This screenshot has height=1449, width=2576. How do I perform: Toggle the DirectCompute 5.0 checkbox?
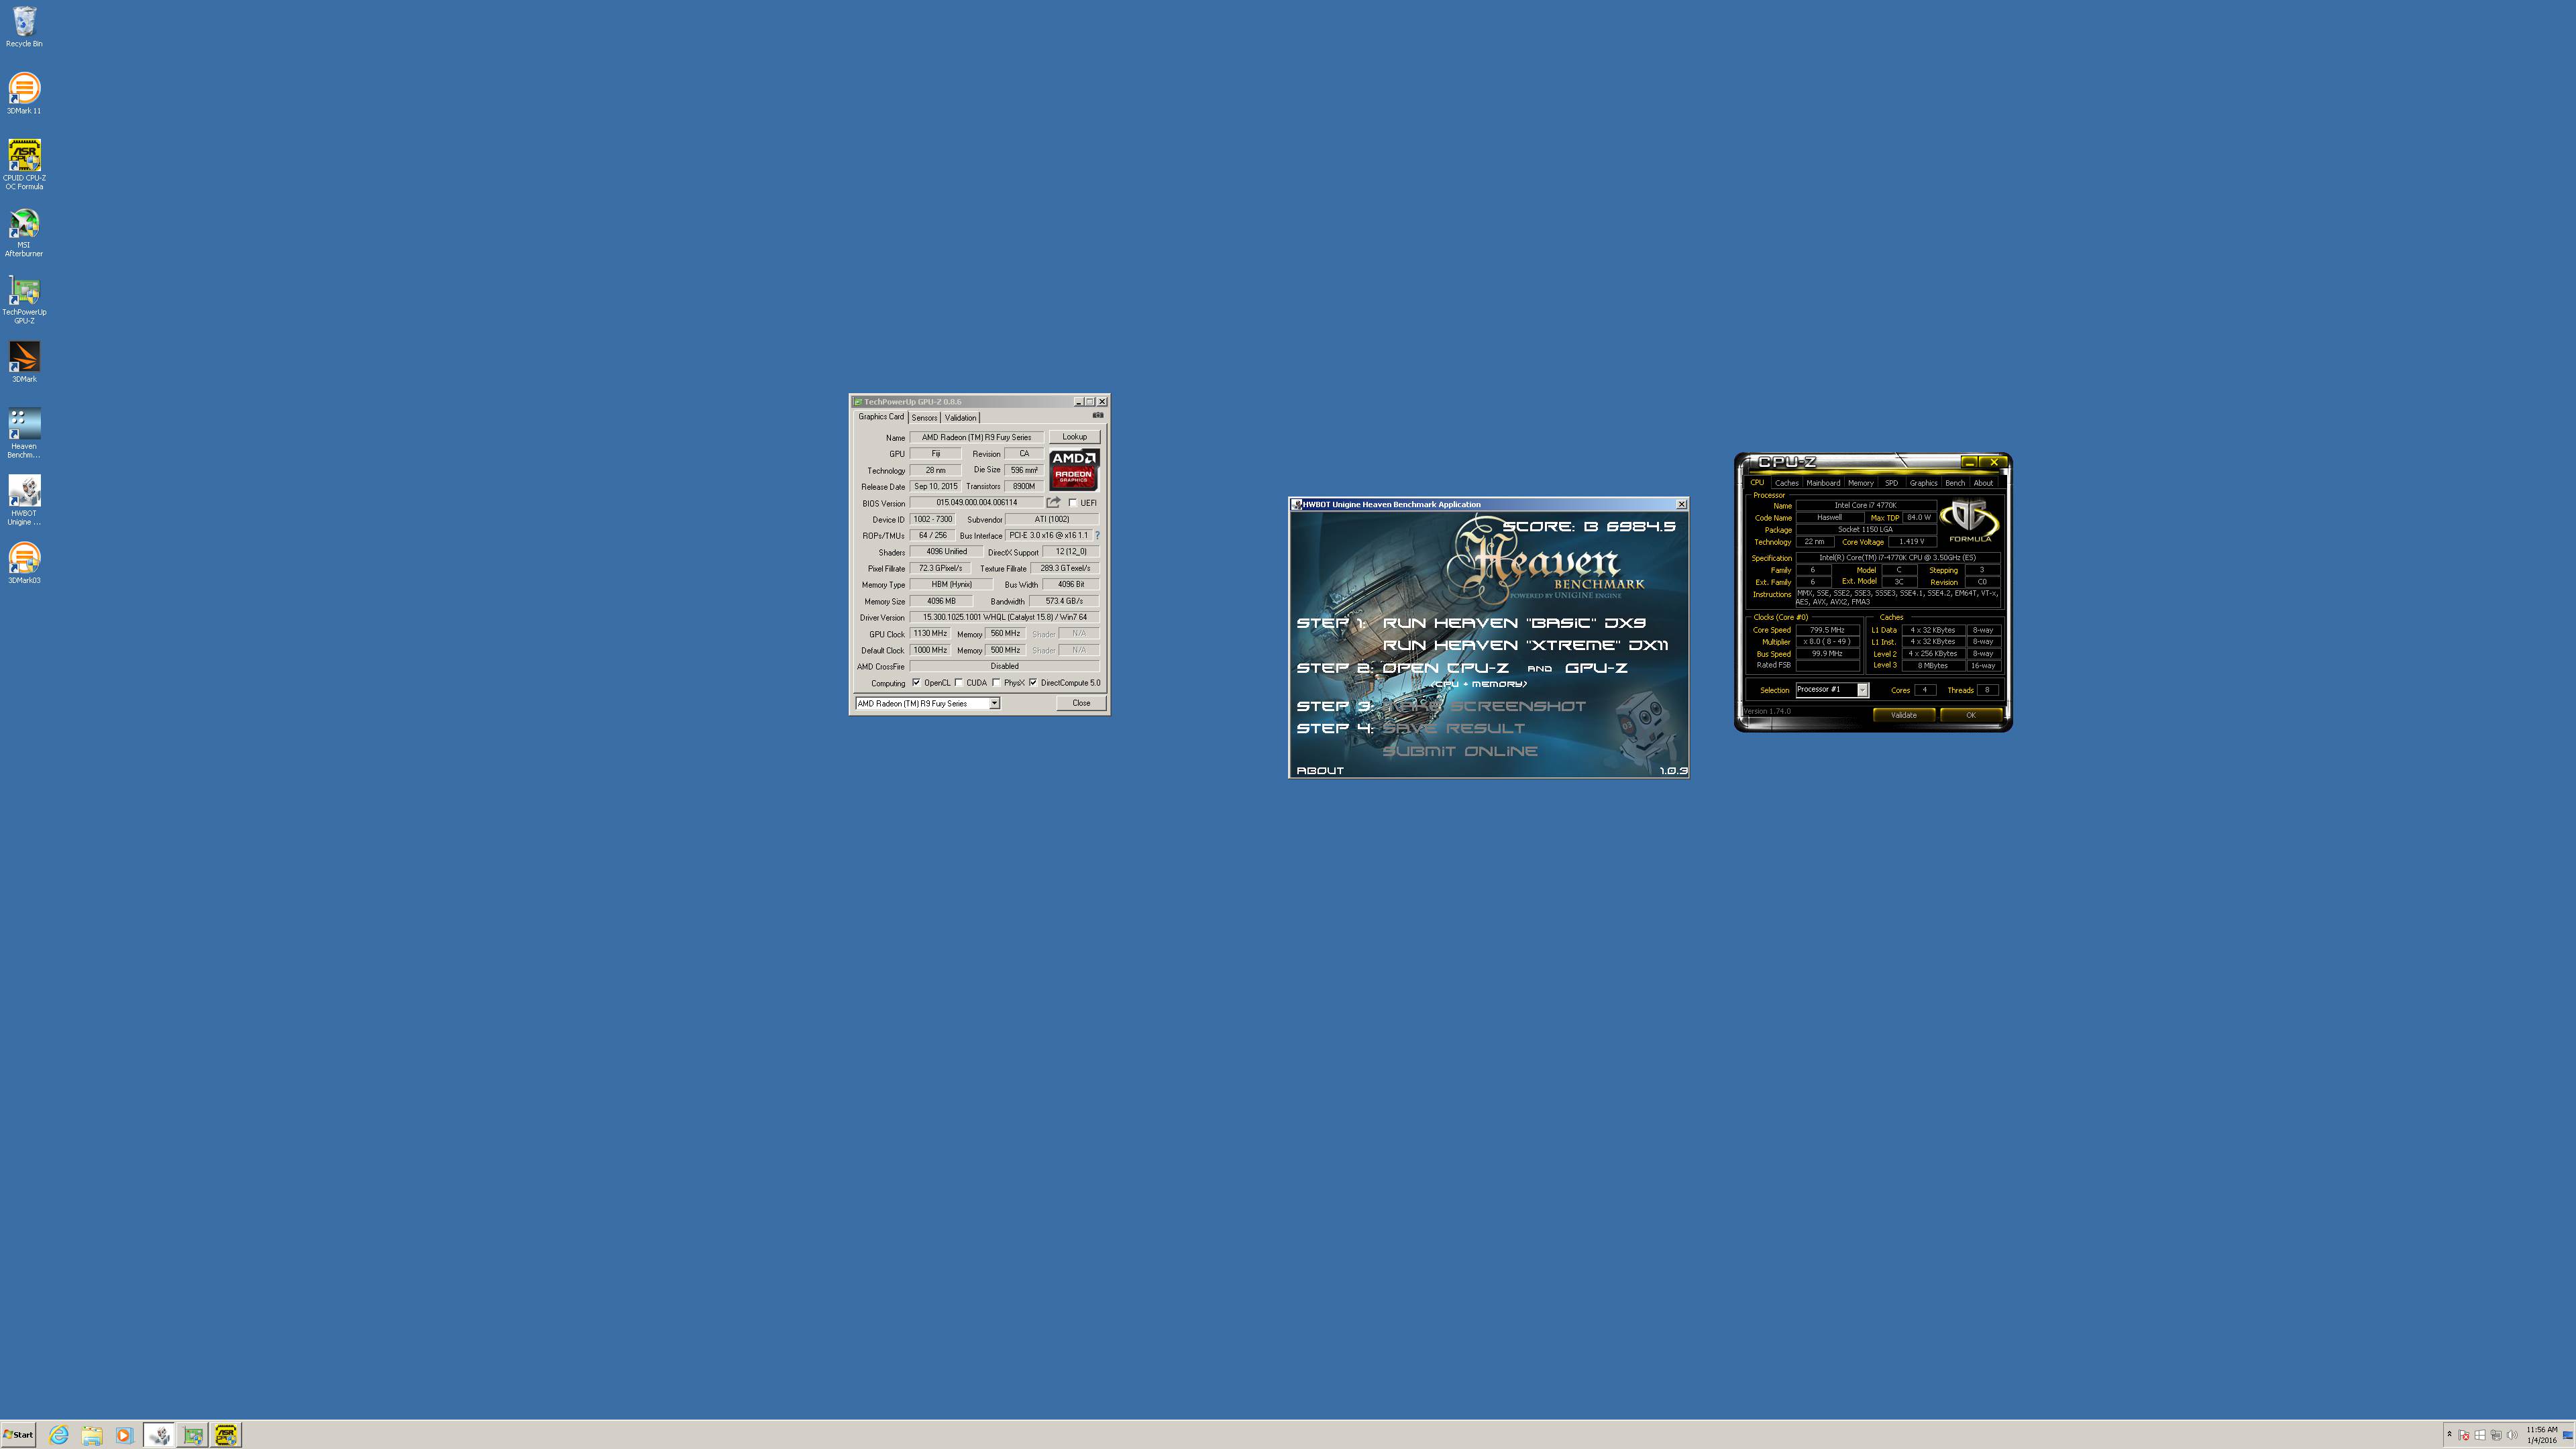click(1033, 683)
